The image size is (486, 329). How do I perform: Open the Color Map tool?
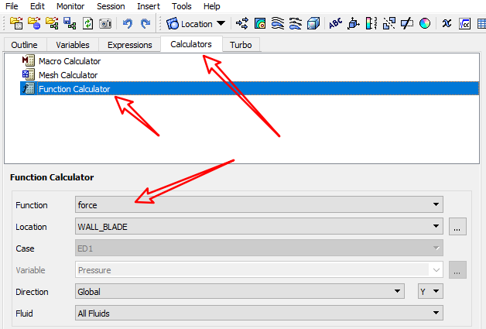426,24
